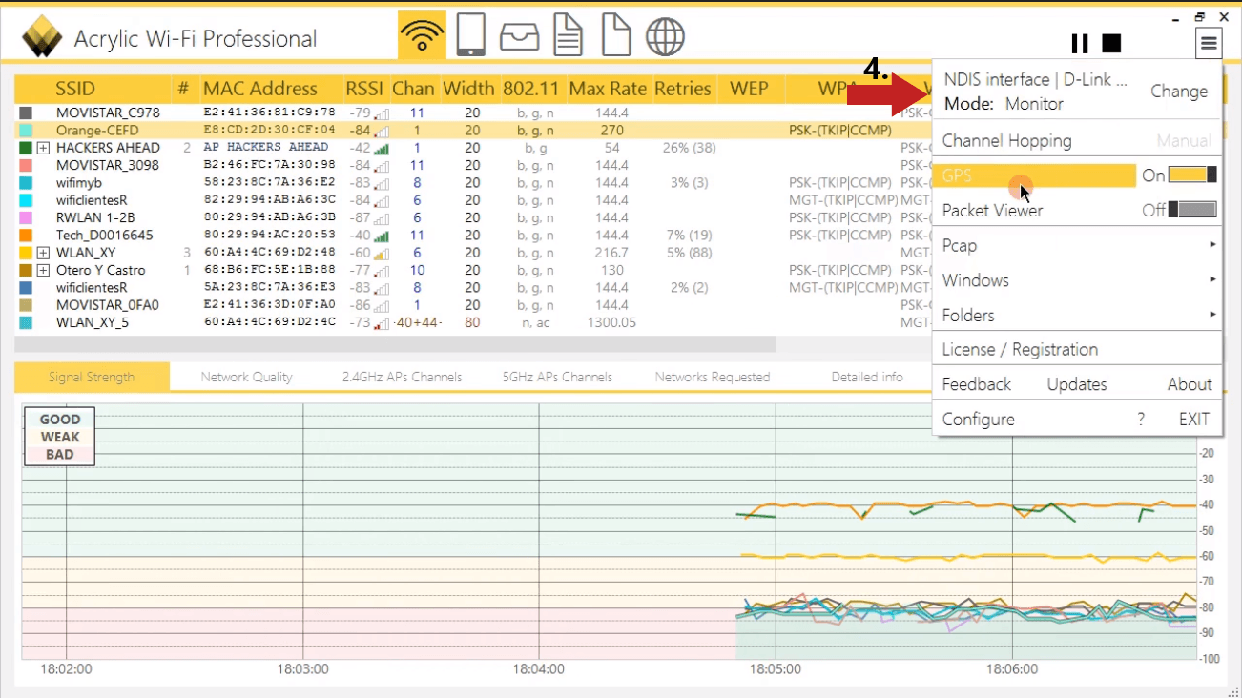1242x698 pixels.
Task: Switch to Detailed info tab
Action: point(867,377)
